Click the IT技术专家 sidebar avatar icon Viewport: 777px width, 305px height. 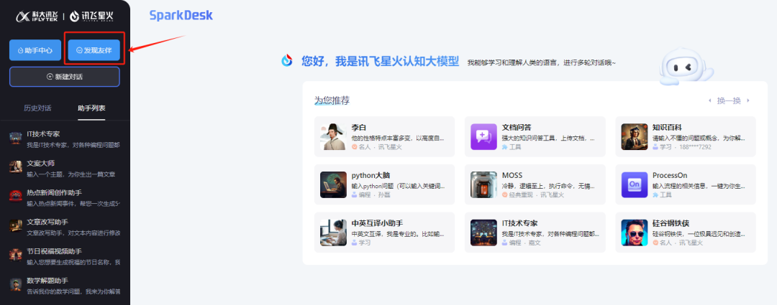tap(15, 139)
